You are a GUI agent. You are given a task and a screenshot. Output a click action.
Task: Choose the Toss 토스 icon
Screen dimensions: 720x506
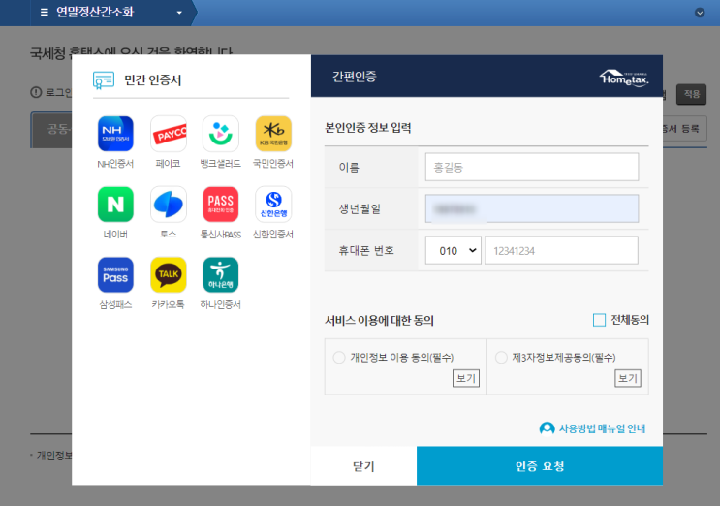click(x=169, y=205)
